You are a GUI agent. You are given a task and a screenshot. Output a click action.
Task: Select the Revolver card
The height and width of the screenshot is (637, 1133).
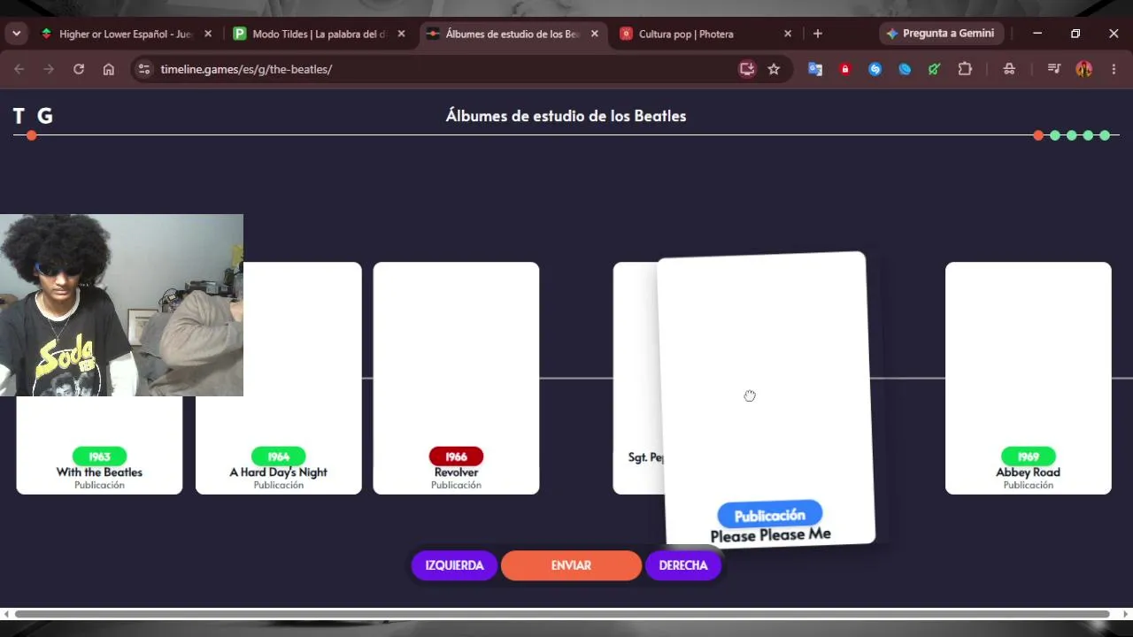(456, 378)
